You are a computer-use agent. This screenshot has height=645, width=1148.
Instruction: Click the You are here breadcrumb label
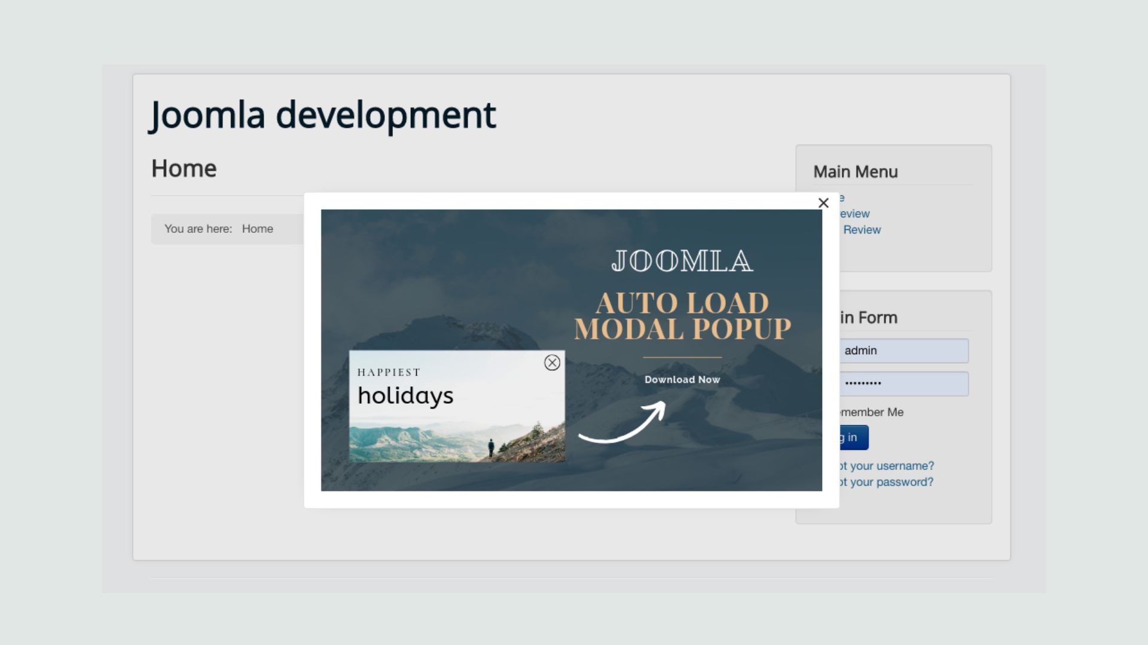198,229
